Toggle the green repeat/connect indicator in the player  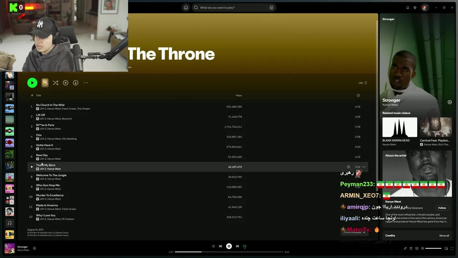245,246
